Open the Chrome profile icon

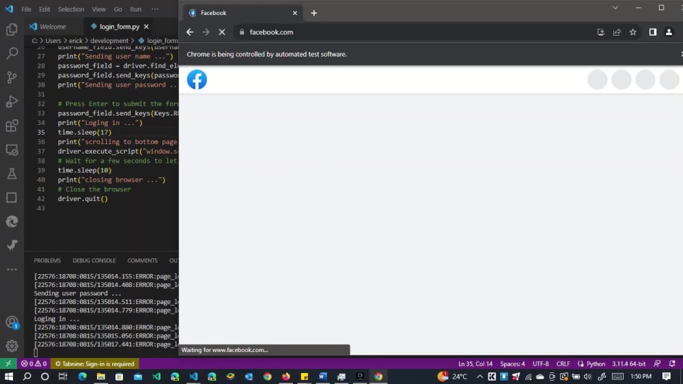[669, 32]
